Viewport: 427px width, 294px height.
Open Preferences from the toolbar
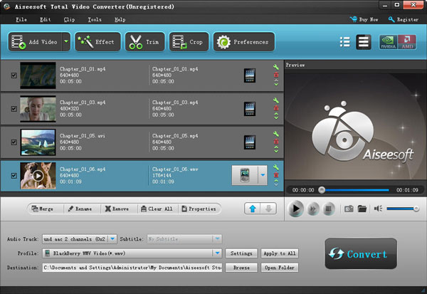pyautogui.click(x=244, y=42)
